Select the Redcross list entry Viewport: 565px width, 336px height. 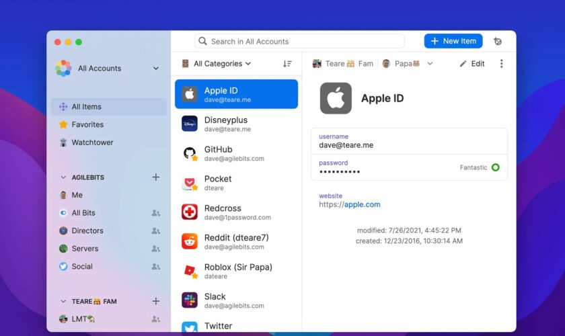[236, 212]
